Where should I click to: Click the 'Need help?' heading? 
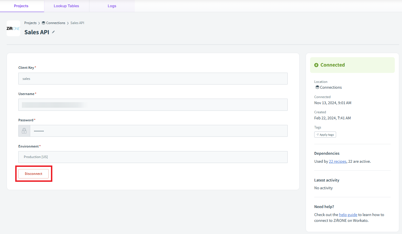point(324,207)
